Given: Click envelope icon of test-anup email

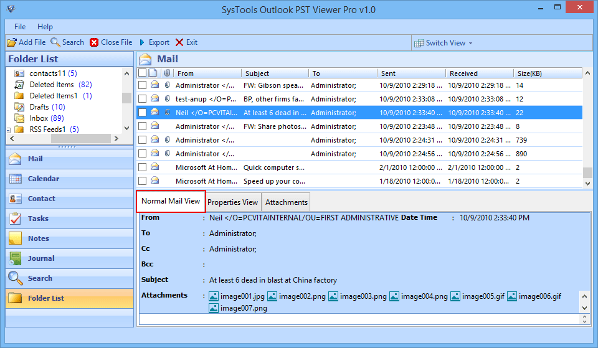Looking at the screenshot, I should tap(154, 98).
